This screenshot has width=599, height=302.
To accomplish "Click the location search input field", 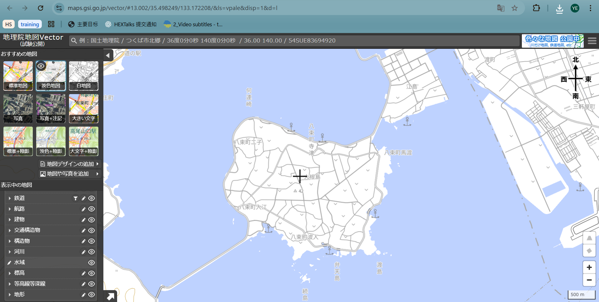I will pyautogui.click(x=294, y=41).
